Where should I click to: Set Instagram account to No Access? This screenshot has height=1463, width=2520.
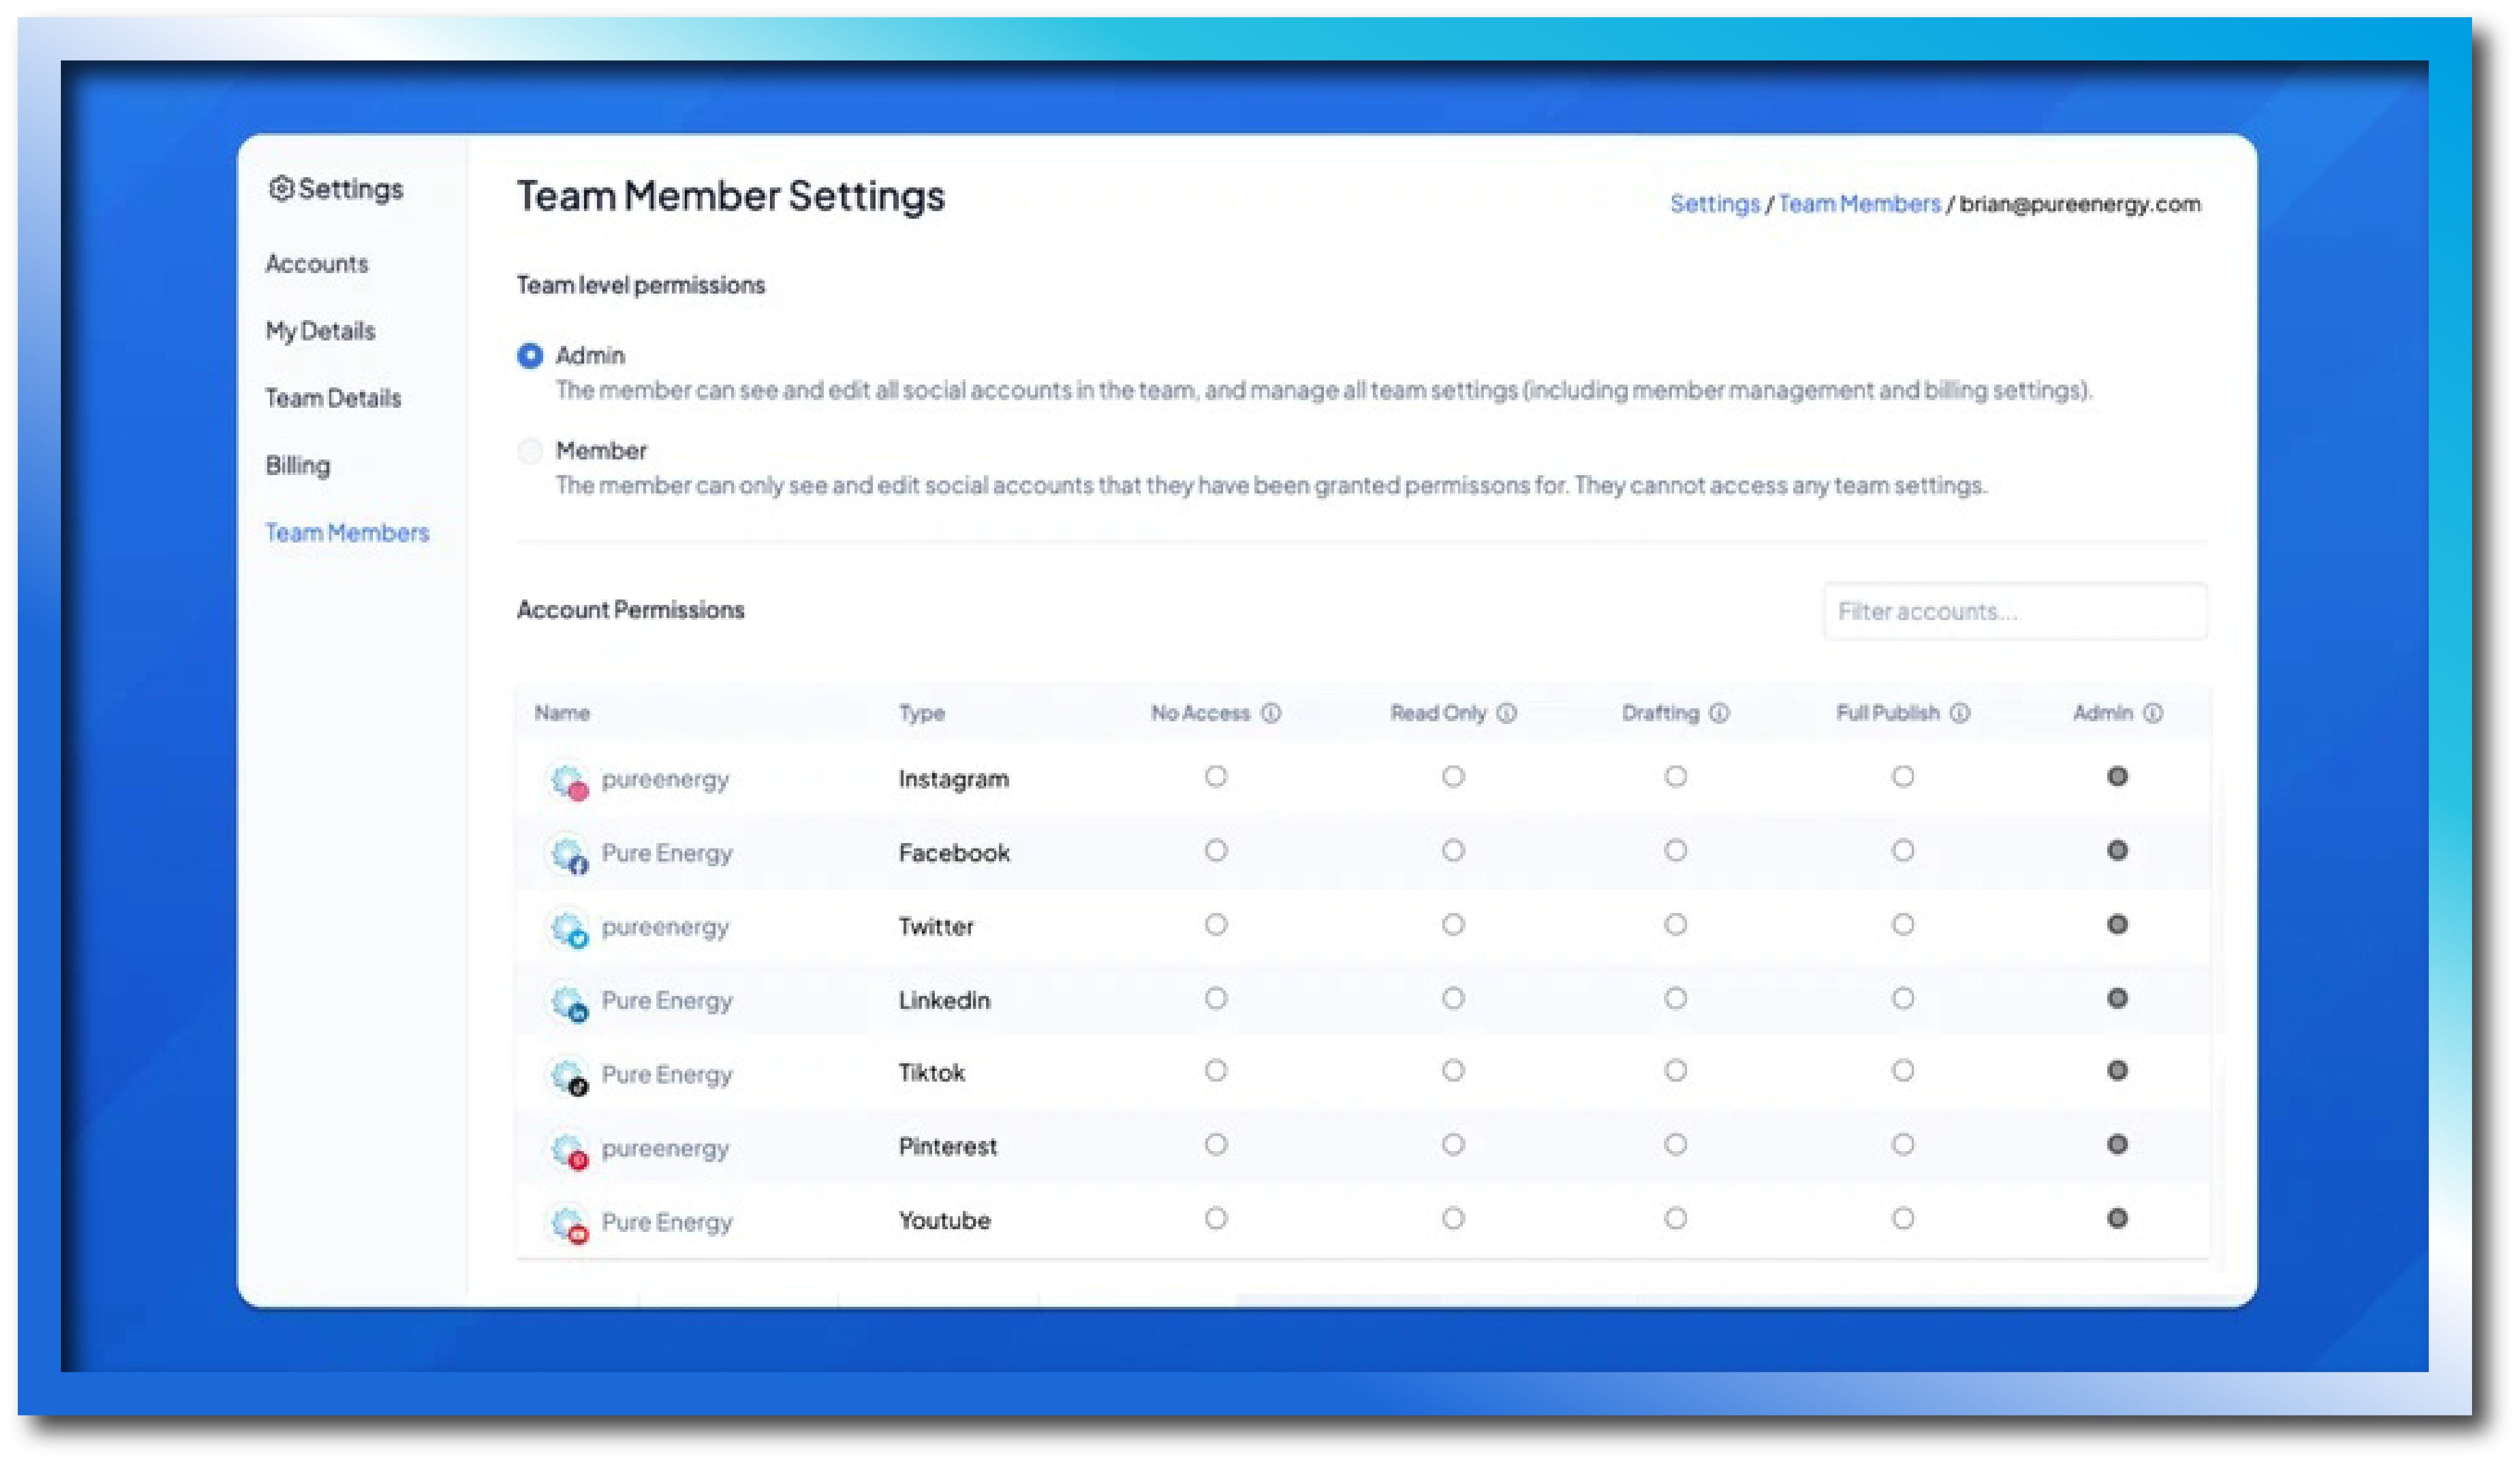pos(1215,776)
